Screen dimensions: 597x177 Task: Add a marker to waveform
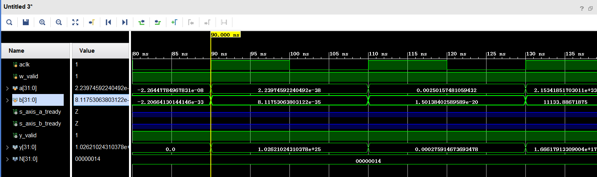click(174, 22)
